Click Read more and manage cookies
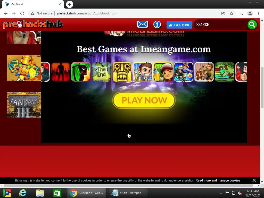 pyautogui.click(x=218, y=180)
